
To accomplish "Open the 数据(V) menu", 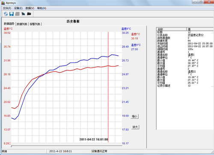I will (x=30, y=8).
